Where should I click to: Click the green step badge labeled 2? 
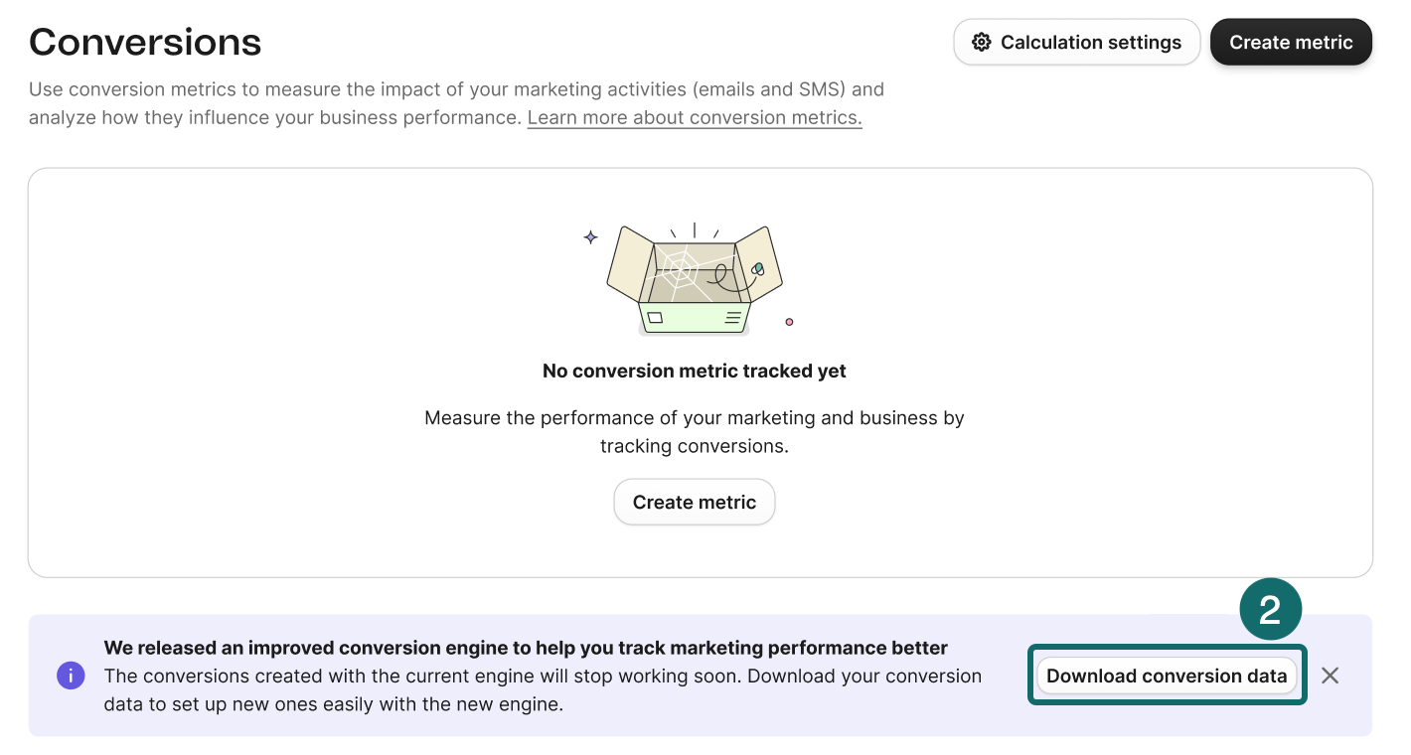(1273, 608)
